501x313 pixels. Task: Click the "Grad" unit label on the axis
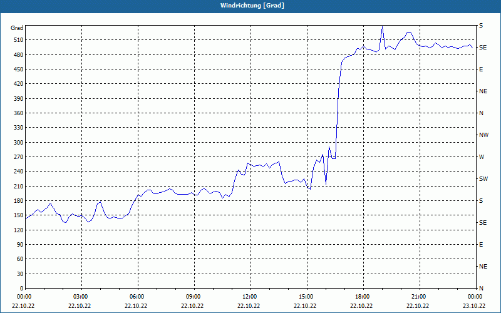click(17, 28)
